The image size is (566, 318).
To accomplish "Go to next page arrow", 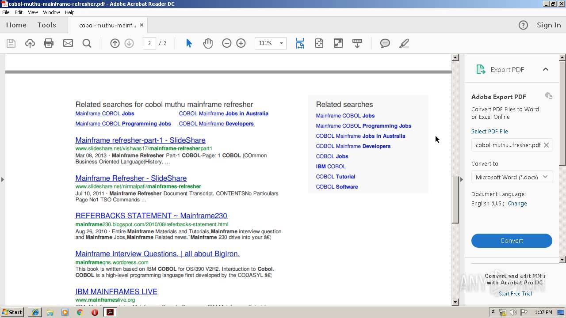I will click(129, 43).
